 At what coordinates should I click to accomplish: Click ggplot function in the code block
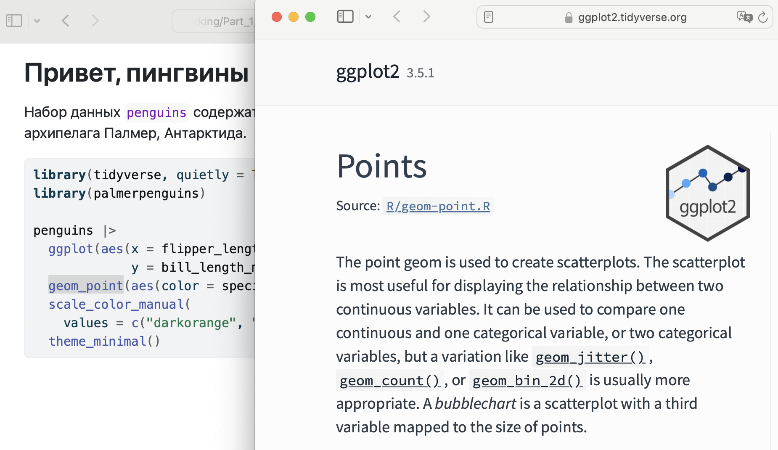71,249
